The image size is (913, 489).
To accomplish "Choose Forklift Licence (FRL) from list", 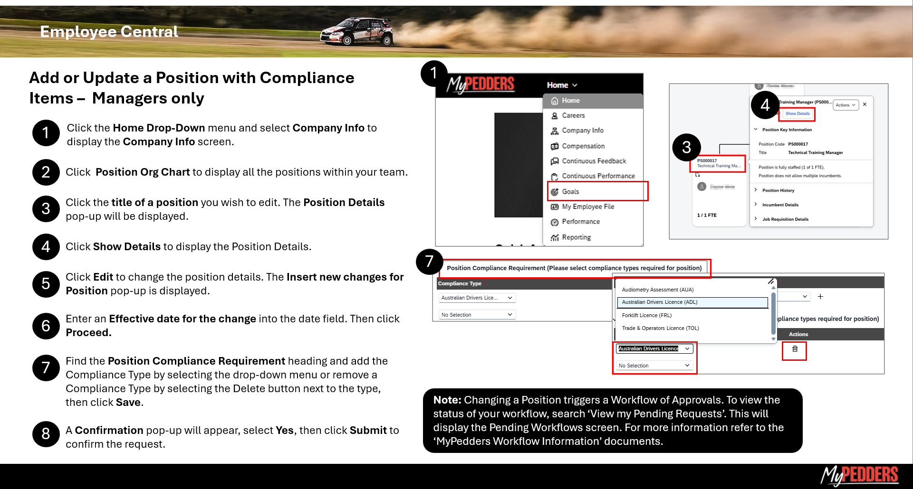I will (x=646, y=315).
